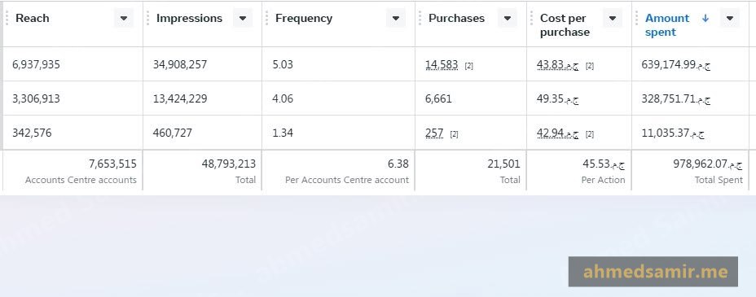Click the [2] footnote beside 43.83
The width and height of the screenshot is (756, 297).
click(x=589, y=66)
